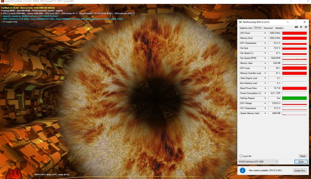The height and width of the screenshot is (179, 311).
Task: Open the Board Power Draw dropdown
Action: (x=265, y=88)
